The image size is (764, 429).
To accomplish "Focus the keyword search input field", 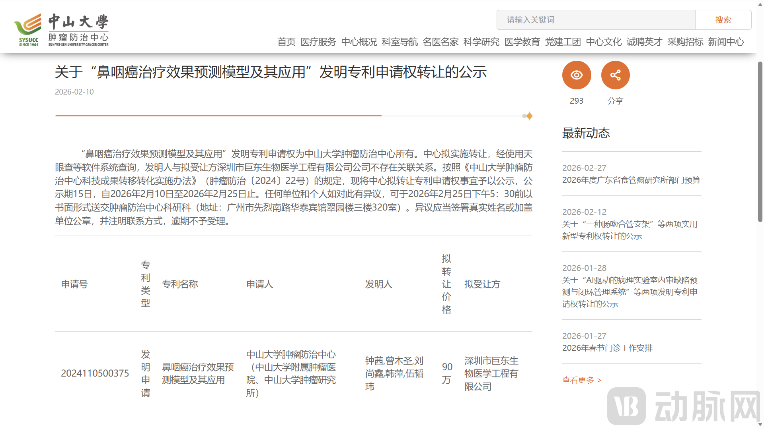I will tap(596, 20).
